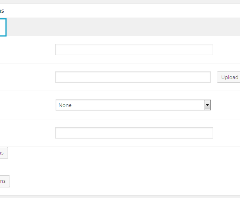The height and width of the screenshot is (198, 240).
Task: Click the white area right of the lower button
Action: click(x=120, y=182)
